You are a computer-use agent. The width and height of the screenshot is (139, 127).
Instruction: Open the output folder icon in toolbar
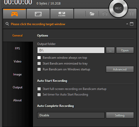[92, 14]
